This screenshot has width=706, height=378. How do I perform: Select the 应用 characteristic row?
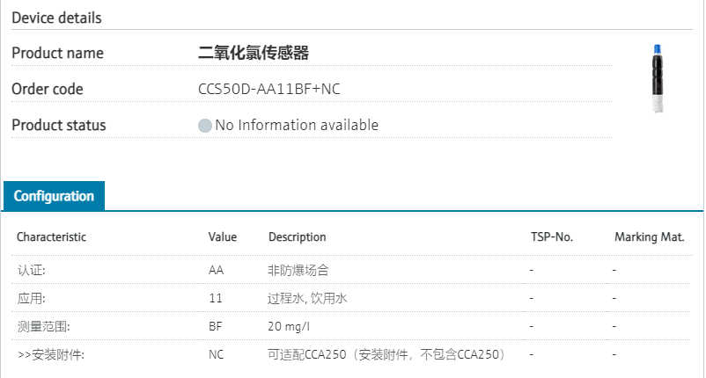[x=32, y=299]
